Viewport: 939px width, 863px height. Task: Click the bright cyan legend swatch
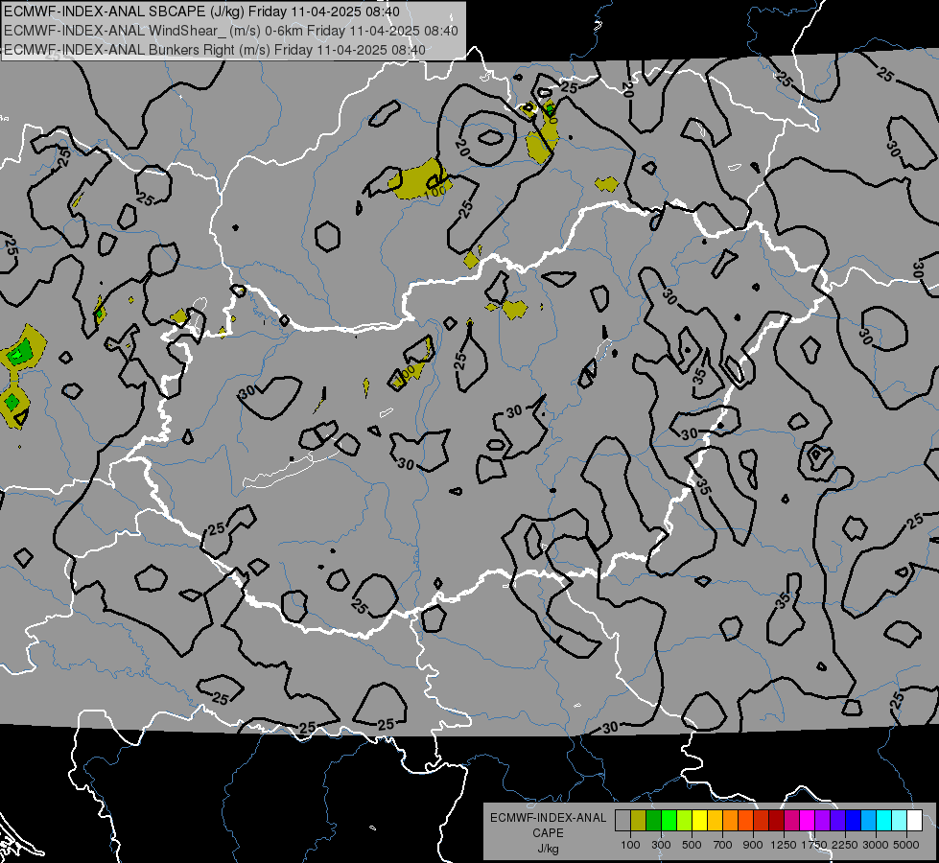coord(884,821)
